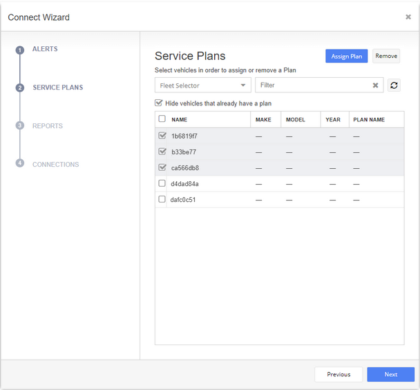The image size is (420, 390).
Task: Click the Previous button
Action: pos(338,374)
